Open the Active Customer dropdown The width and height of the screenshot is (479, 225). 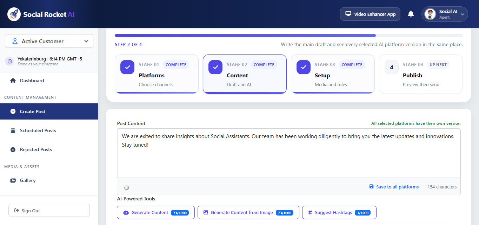point(49,41)
